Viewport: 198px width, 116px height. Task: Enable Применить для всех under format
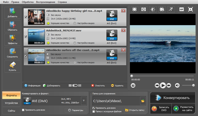pyautogui.click(x=23, y=110)
